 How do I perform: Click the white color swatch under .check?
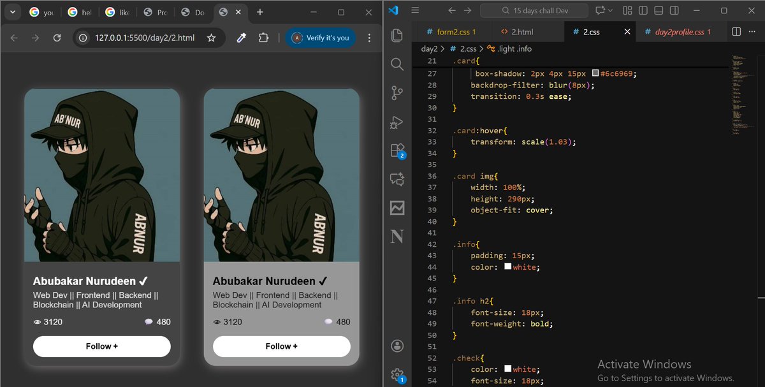pyautogui.click(x=508, y=369)
